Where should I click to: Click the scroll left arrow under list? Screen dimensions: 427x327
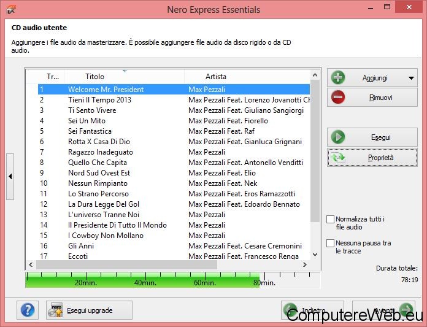coord(31,264)
